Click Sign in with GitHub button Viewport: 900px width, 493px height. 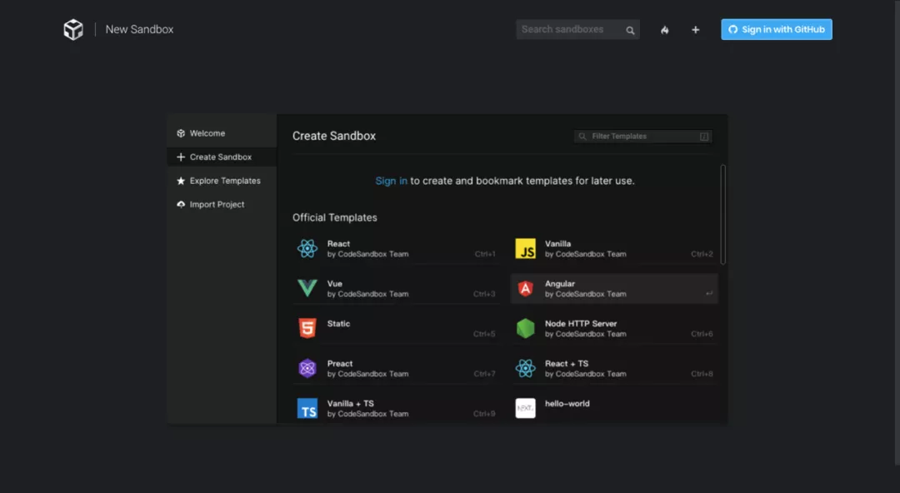pos(777,30)
